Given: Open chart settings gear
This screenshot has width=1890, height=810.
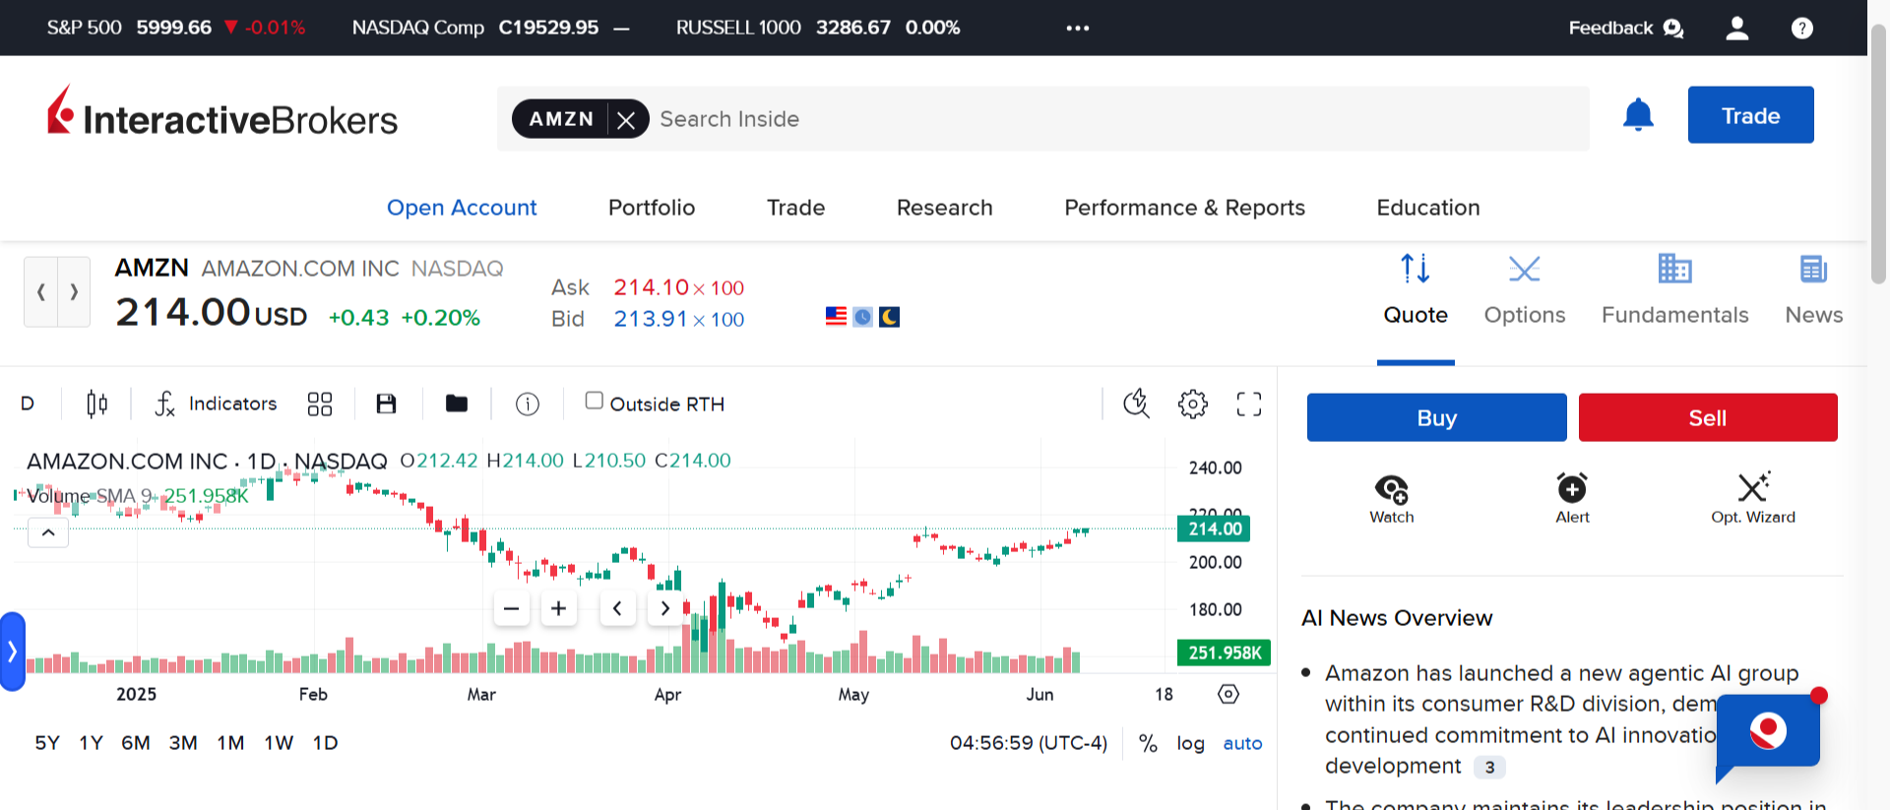Looking at the screenshot, I should (x=1193, y=404).
